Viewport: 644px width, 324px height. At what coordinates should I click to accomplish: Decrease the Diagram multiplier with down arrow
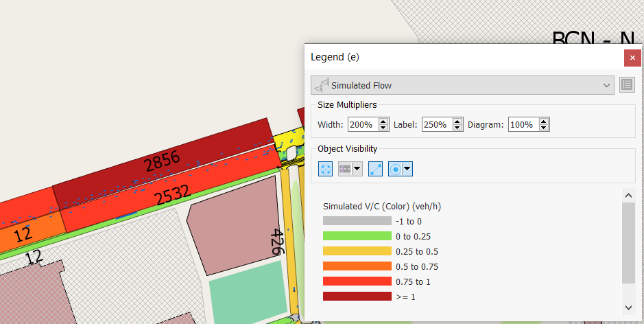click(544, 128)
